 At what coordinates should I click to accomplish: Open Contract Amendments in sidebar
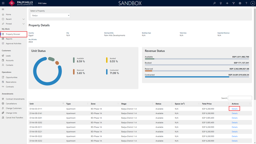(x=15, y=99)
